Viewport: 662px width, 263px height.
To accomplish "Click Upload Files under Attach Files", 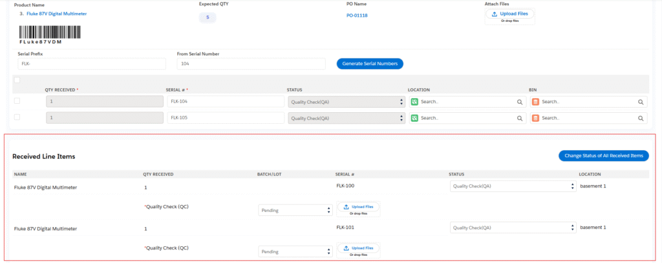I will [509, 14].
